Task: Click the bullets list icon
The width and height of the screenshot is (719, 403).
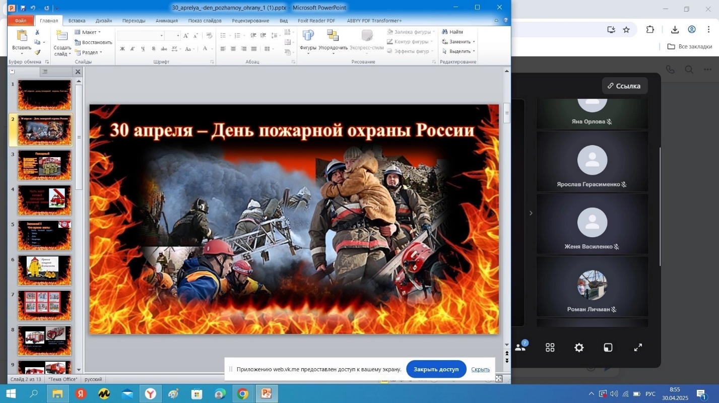Action: point(223,35)
